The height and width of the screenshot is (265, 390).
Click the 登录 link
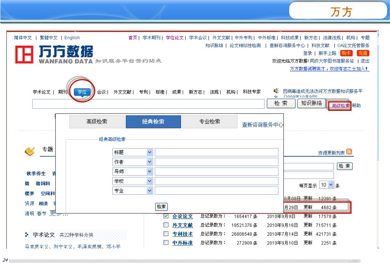[x=307, y=53]
